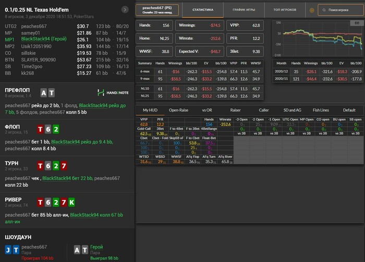Switch to the СТАТИСТИКА tab

[203, 10]
